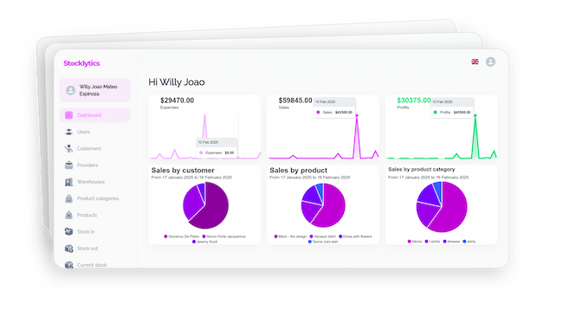Toggle Versace tshirt legend entry

pos(323,236)
